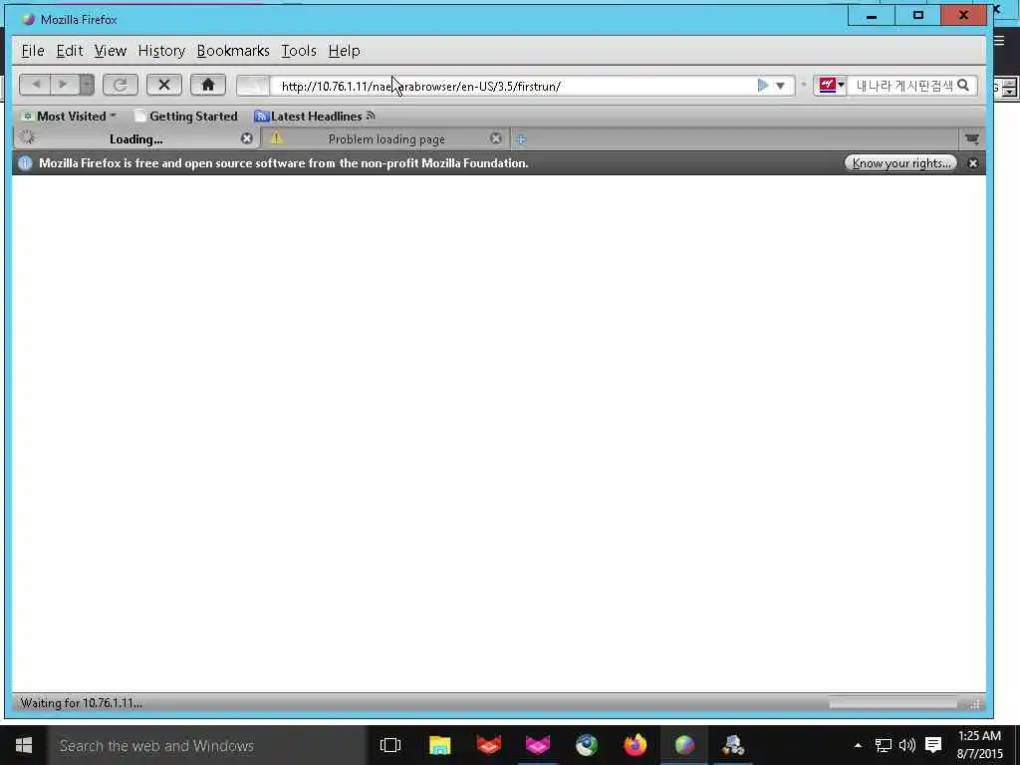Click the info icon in notification bar
Viewport: 1020px width, 765px height.
[25, 163]
